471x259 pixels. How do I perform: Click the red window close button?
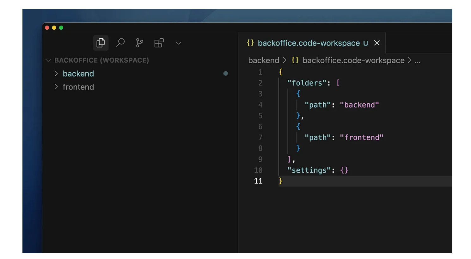point(47,28)
